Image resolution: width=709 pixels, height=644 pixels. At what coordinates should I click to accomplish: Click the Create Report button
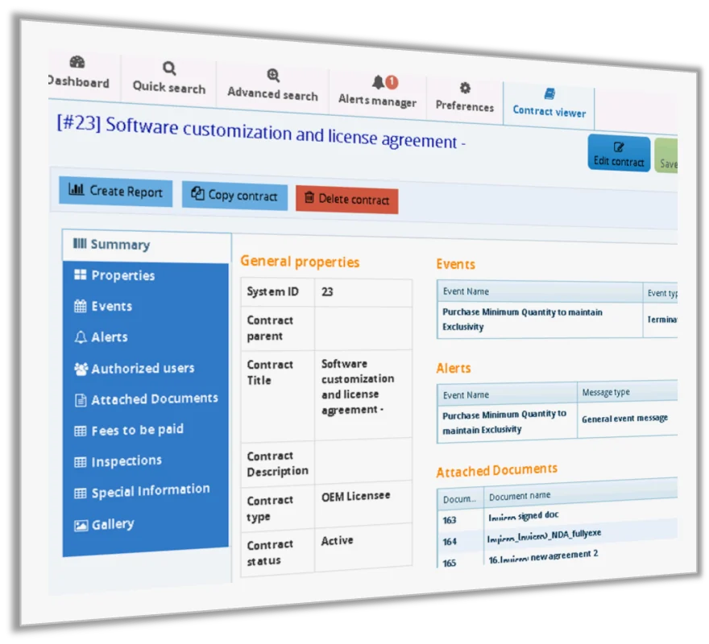coord(115,192)
